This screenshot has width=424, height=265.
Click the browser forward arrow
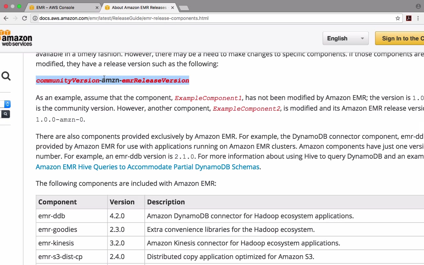[x=15, y=18]
